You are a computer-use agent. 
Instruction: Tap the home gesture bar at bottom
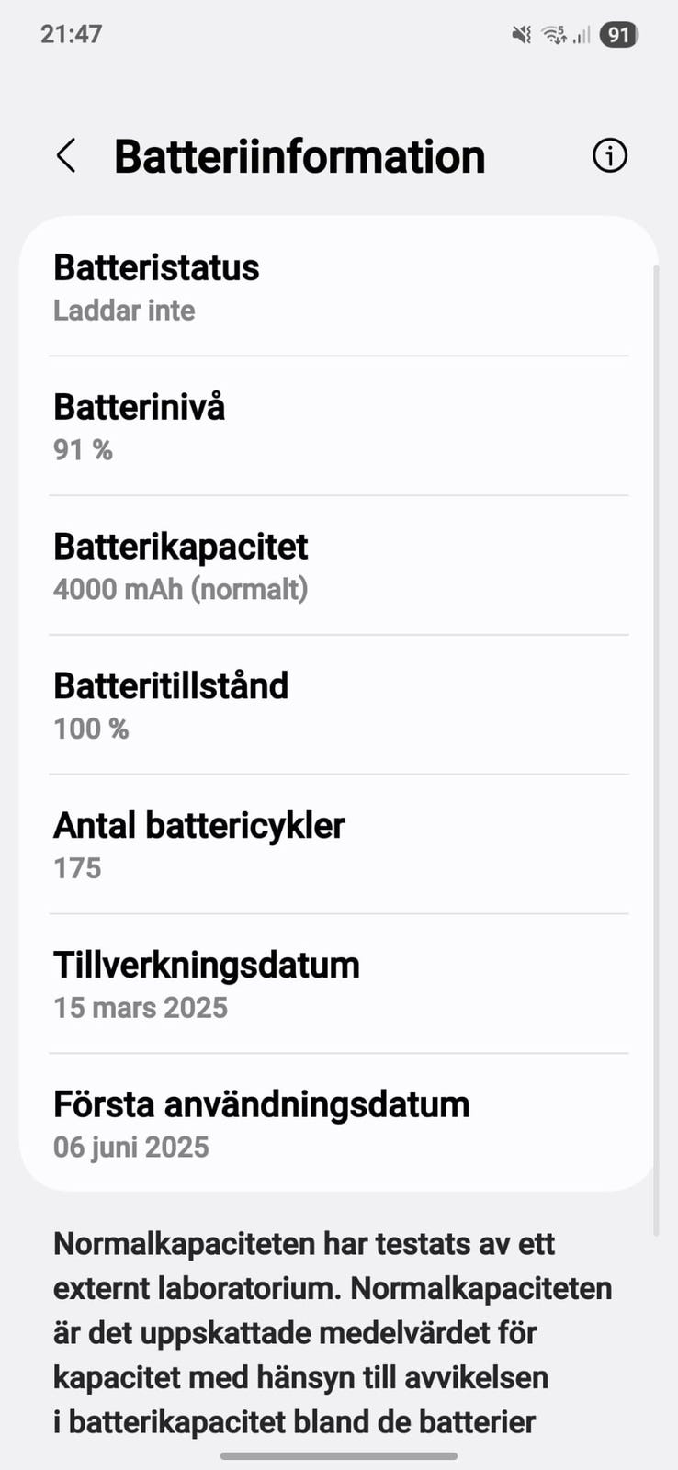339,1455
